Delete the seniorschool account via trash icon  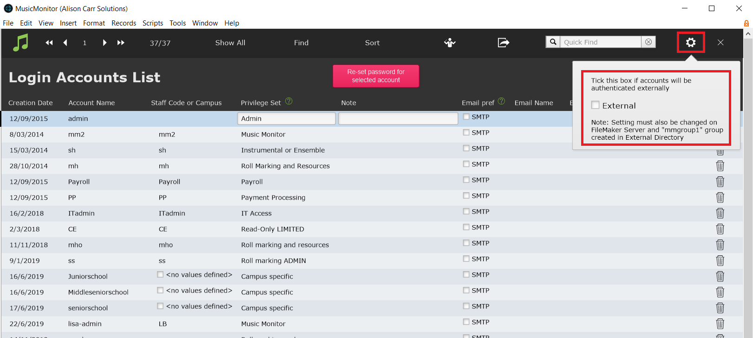pyautogui.click(x=720, y=308)
